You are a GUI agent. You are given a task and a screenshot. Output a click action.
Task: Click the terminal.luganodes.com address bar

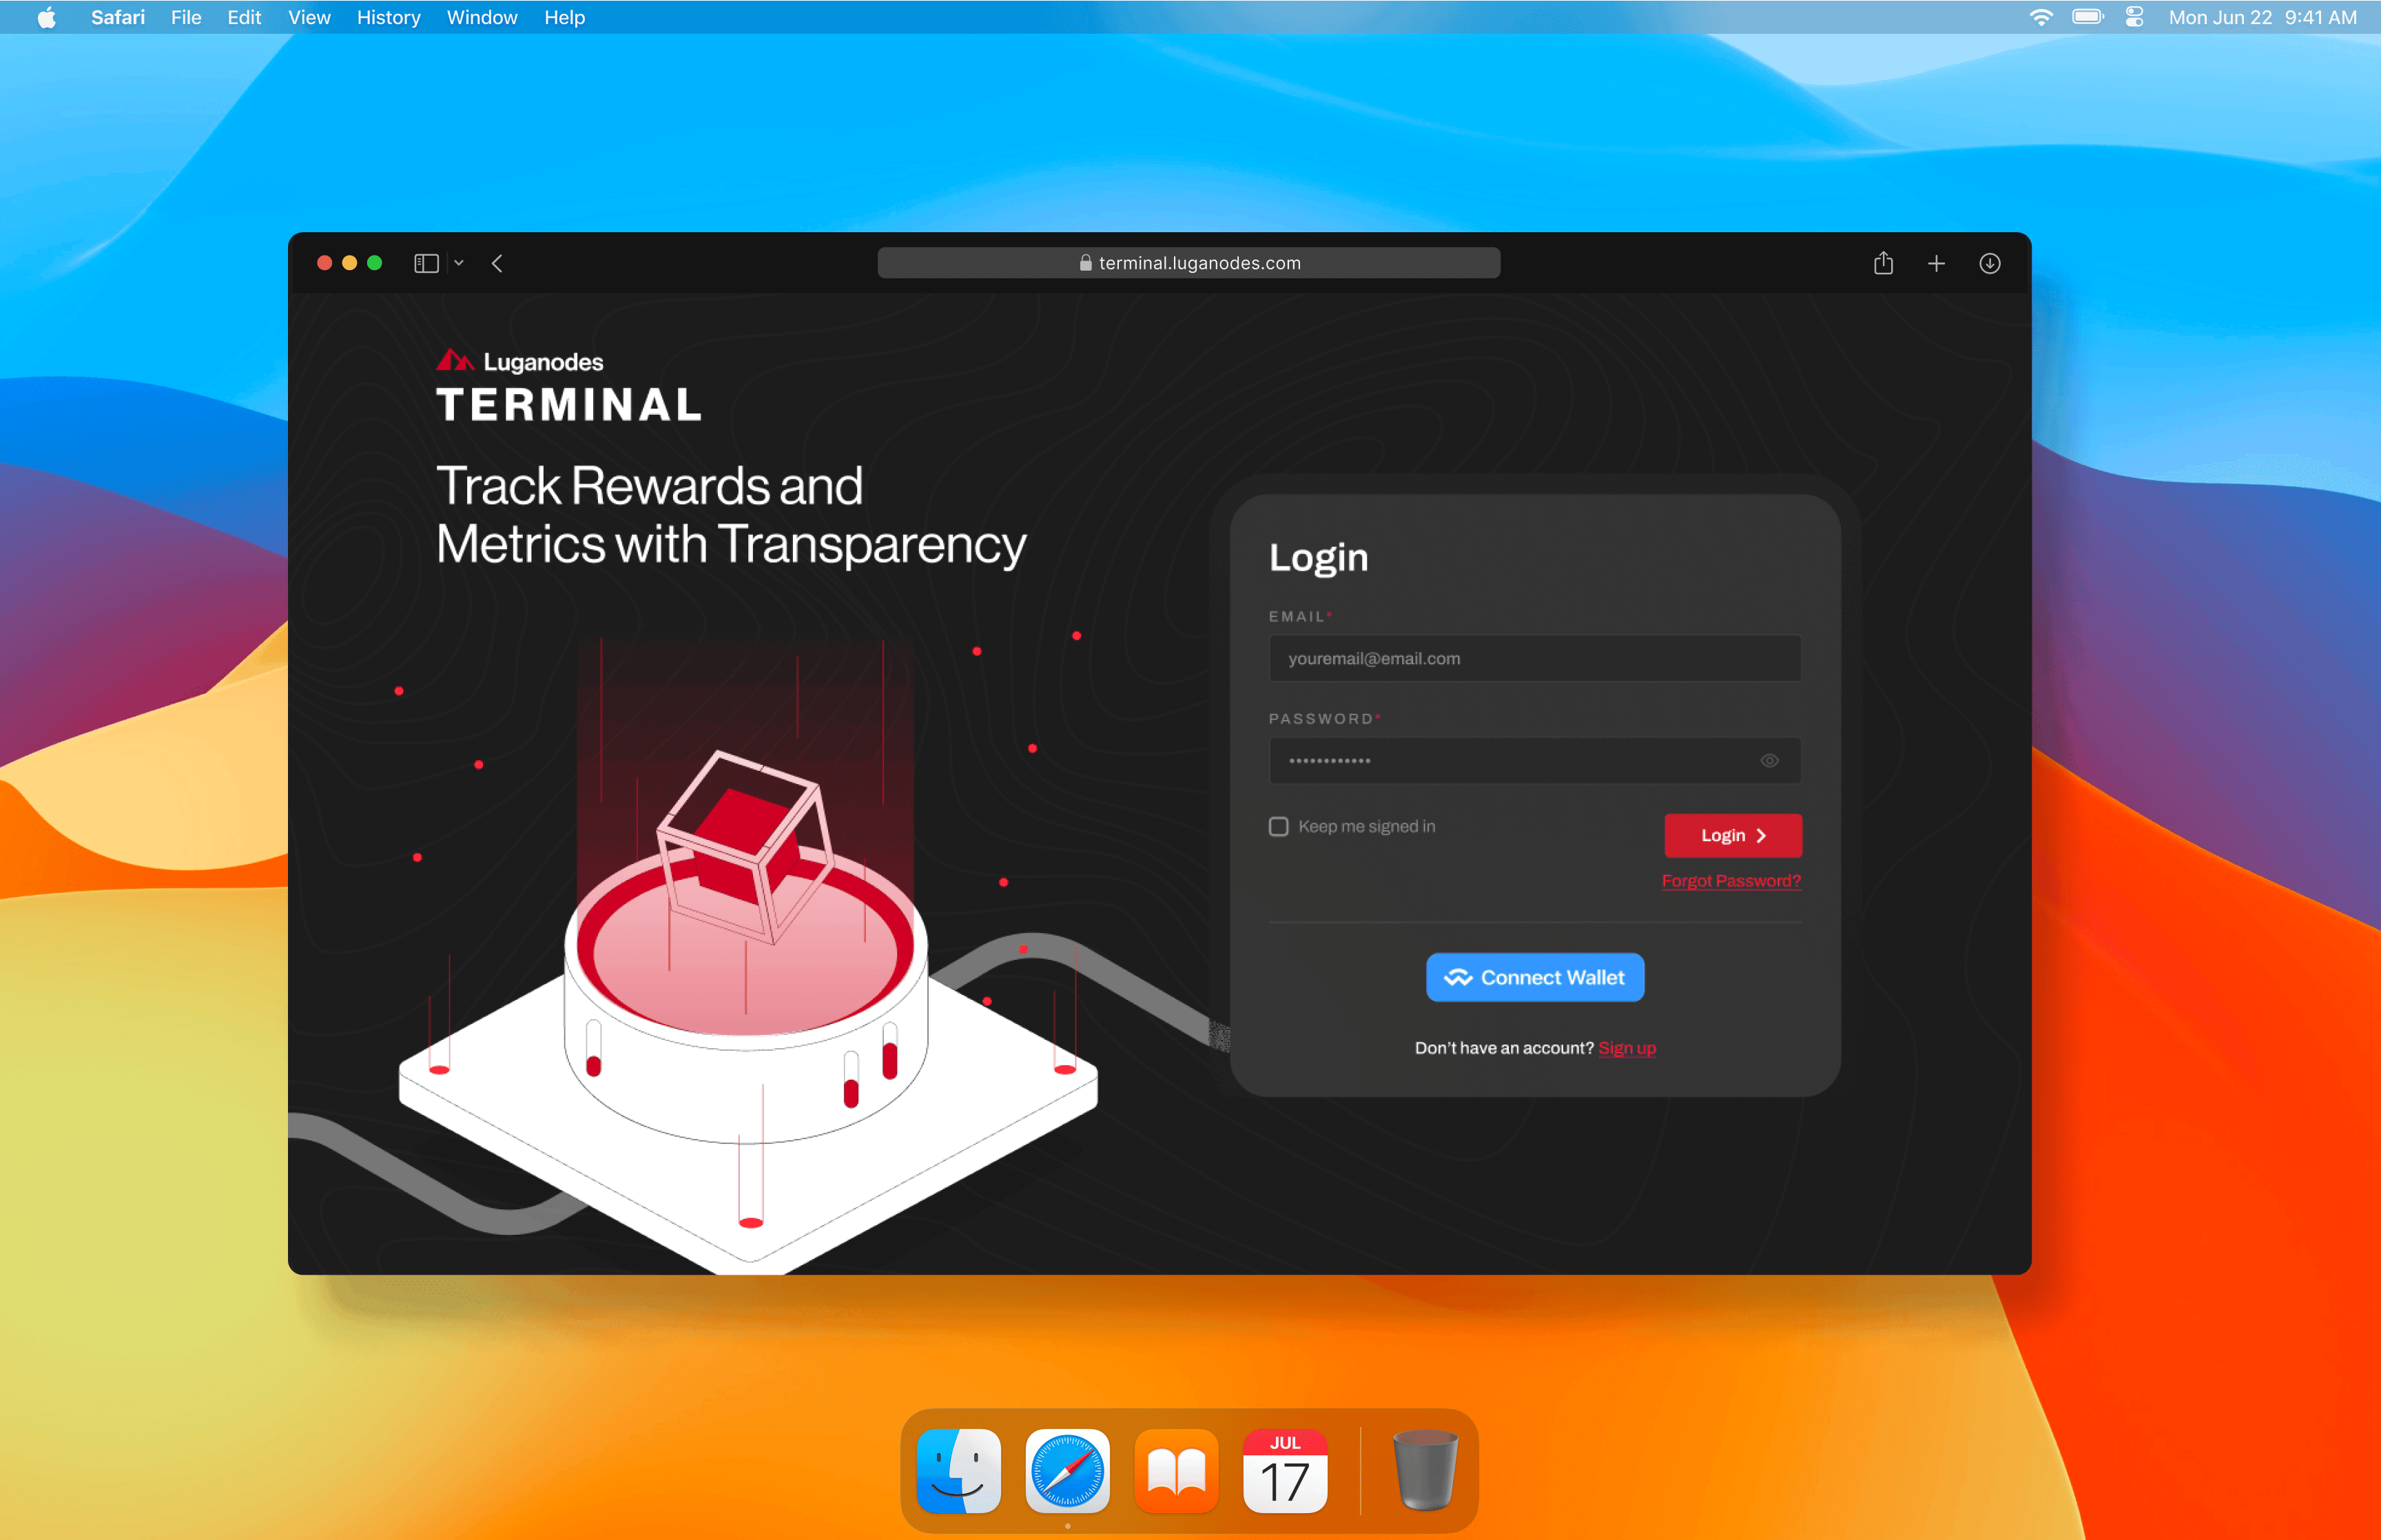[x=1188, y=263]
